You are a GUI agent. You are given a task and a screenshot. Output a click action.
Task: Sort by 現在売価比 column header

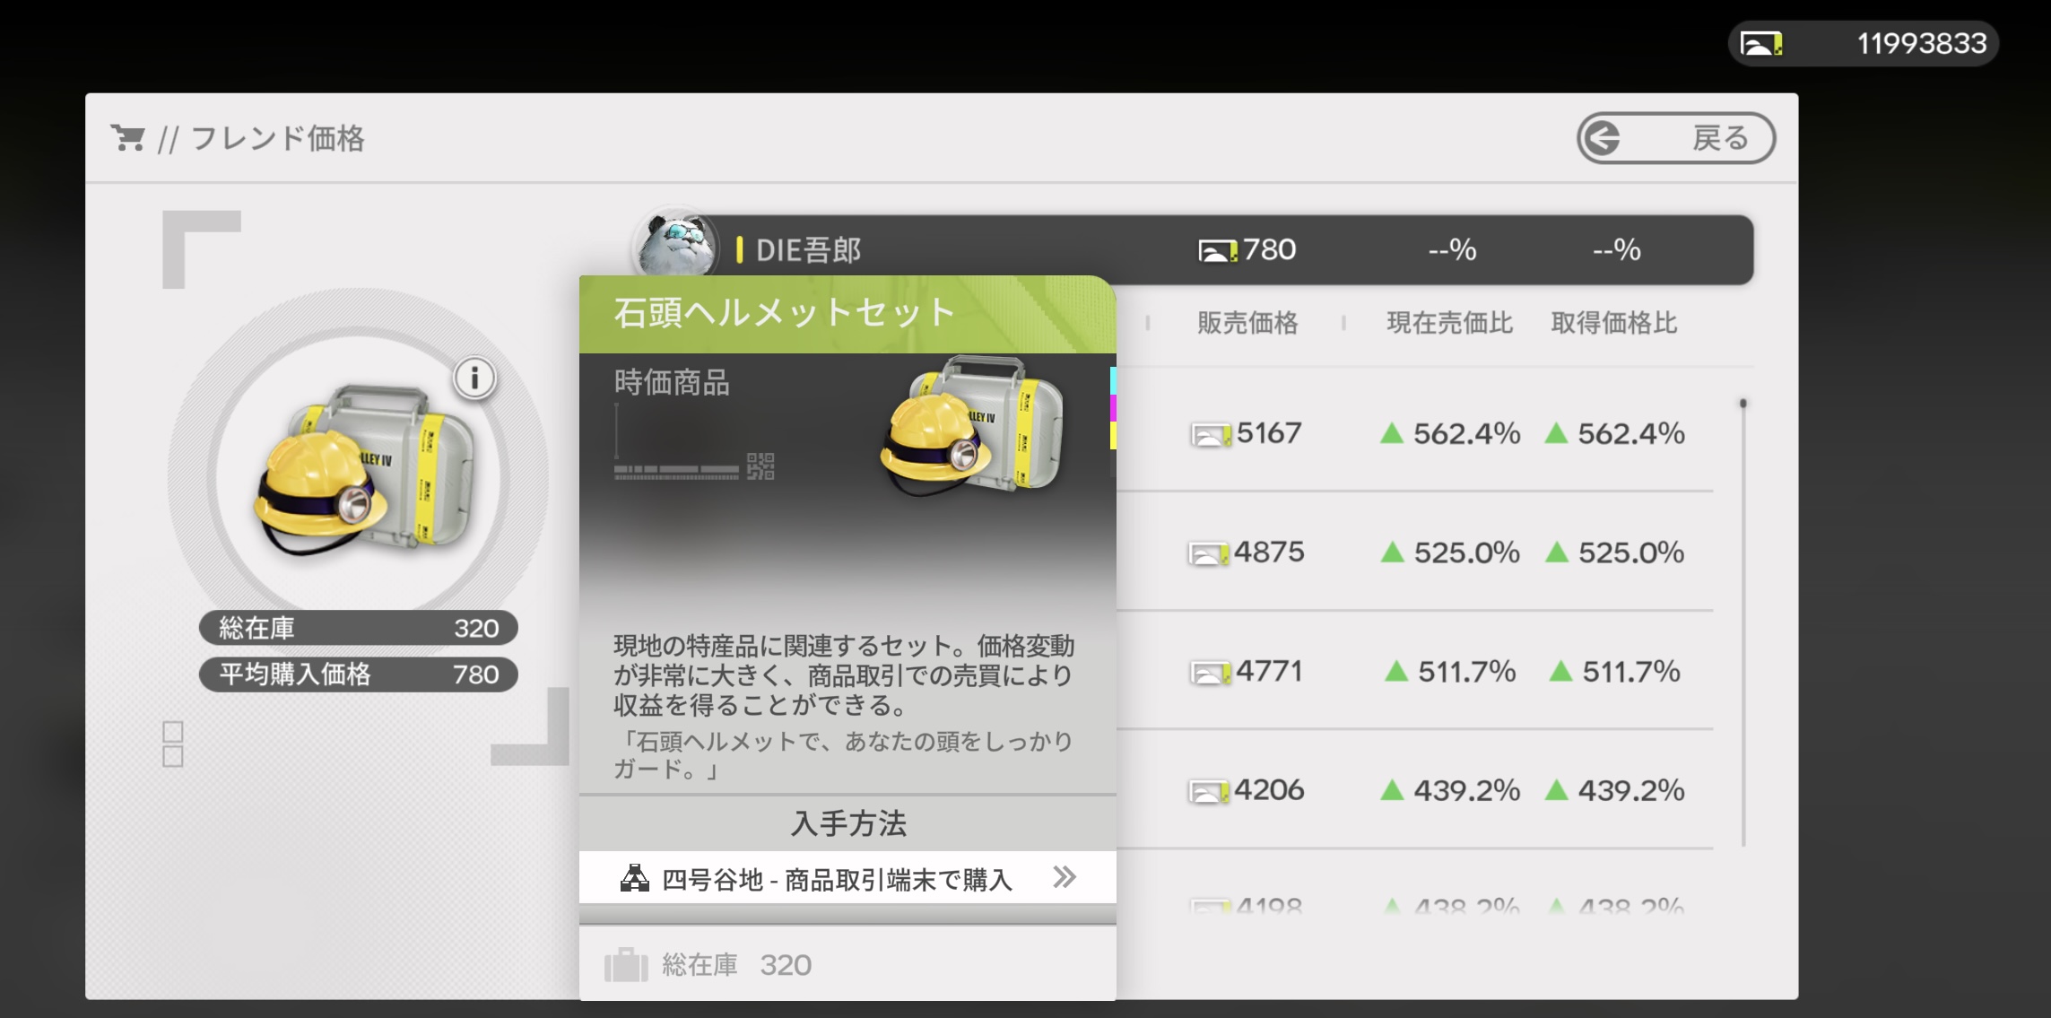1449,323
